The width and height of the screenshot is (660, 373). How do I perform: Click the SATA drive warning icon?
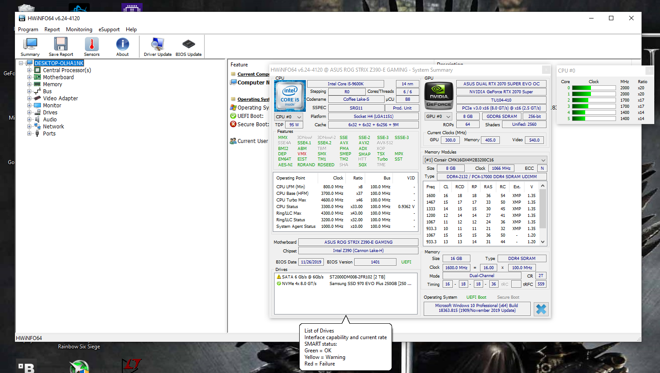pyautogui.click(x=279, y=277)
